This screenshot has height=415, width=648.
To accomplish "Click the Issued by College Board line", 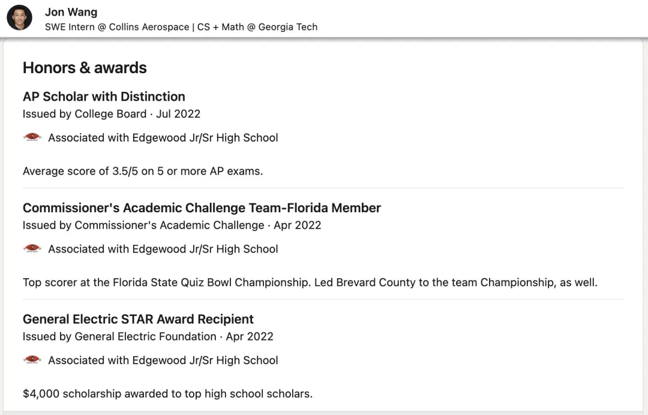I will pos(112,114).
